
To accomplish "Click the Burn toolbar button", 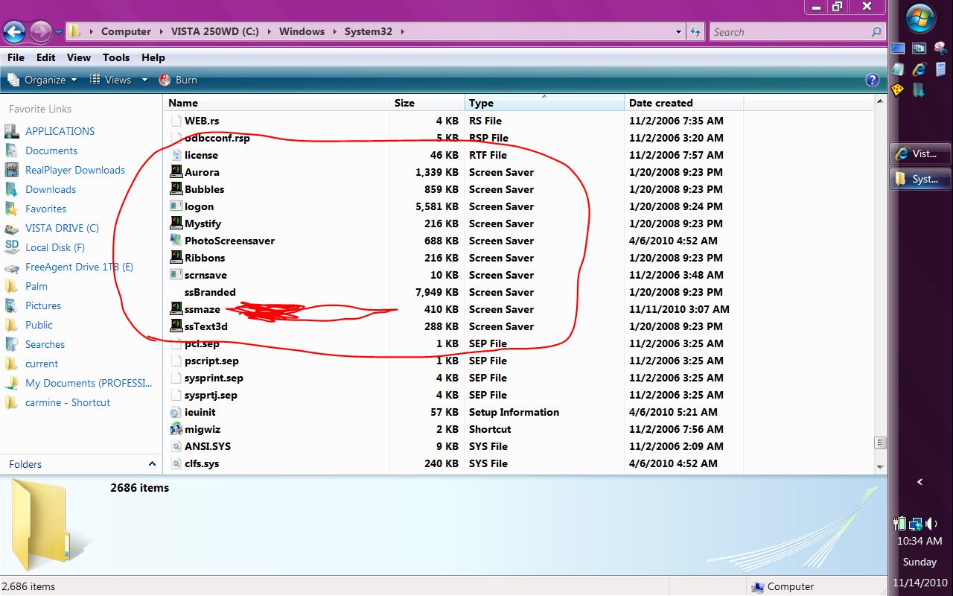I will point(178,80).
